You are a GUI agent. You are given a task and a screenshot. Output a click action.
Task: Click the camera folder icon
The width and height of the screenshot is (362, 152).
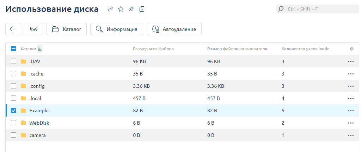[x=23, y=135]
